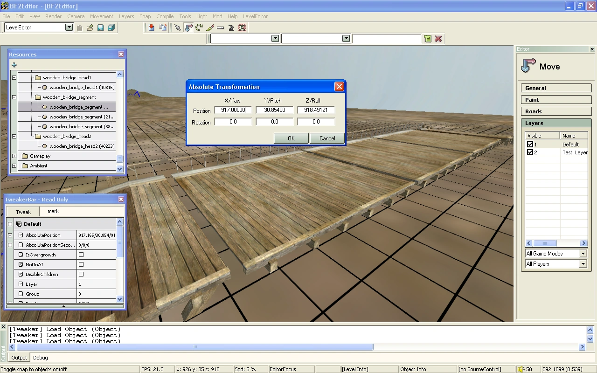
Task: Select the Rotate tool in toolbar
Action: (x=199, y=28)
